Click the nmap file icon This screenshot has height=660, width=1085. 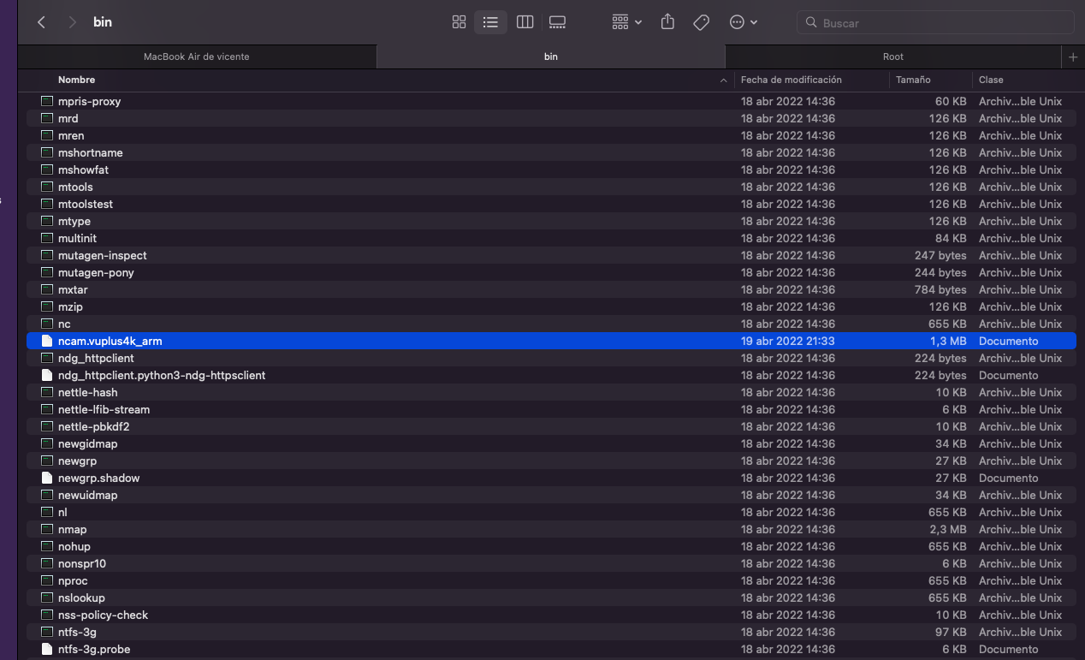pos(48,529)
